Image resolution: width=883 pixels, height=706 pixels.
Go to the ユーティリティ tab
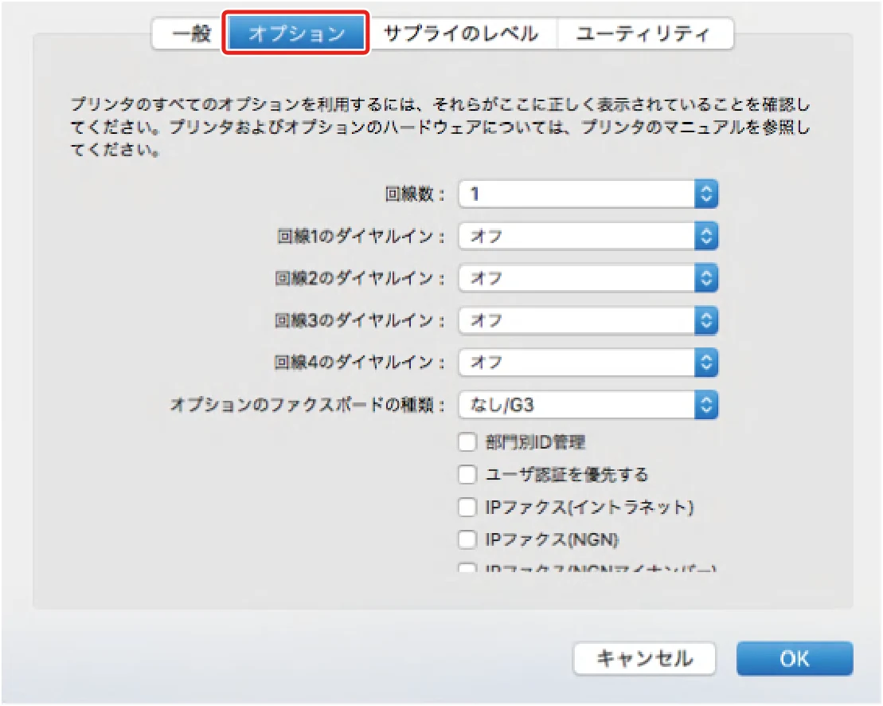click(x=644, y=33)
